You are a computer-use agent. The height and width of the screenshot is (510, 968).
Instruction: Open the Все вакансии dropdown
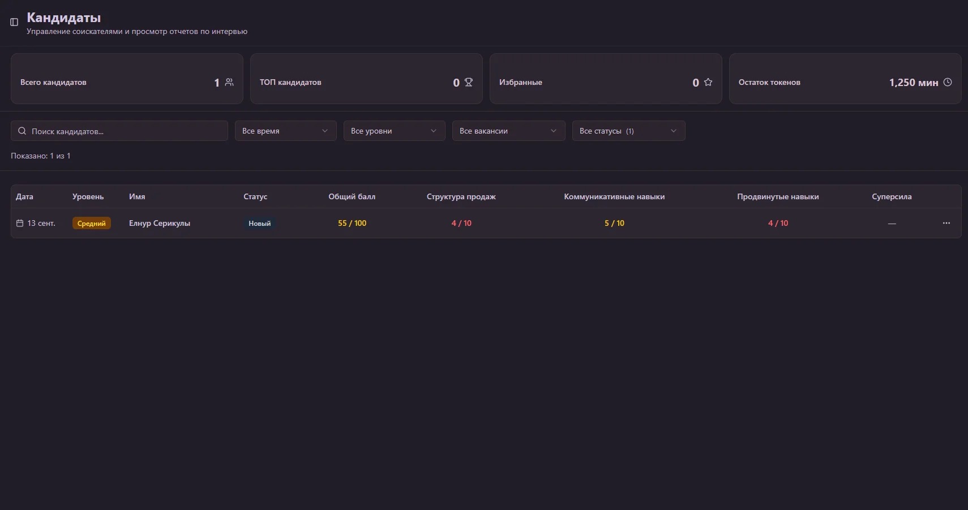[x=508, y=131]
